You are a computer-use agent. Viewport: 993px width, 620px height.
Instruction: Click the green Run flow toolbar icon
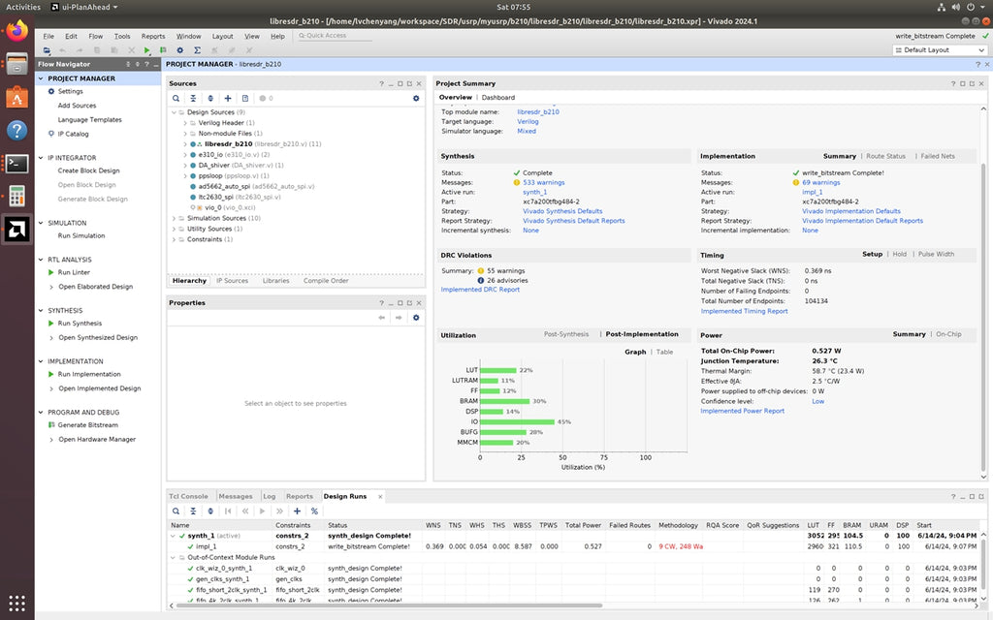point(147,50)
